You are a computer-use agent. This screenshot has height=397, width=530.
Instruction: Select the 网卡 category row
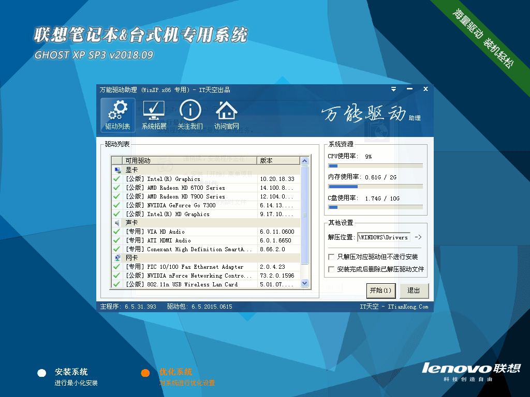point(206,258)
